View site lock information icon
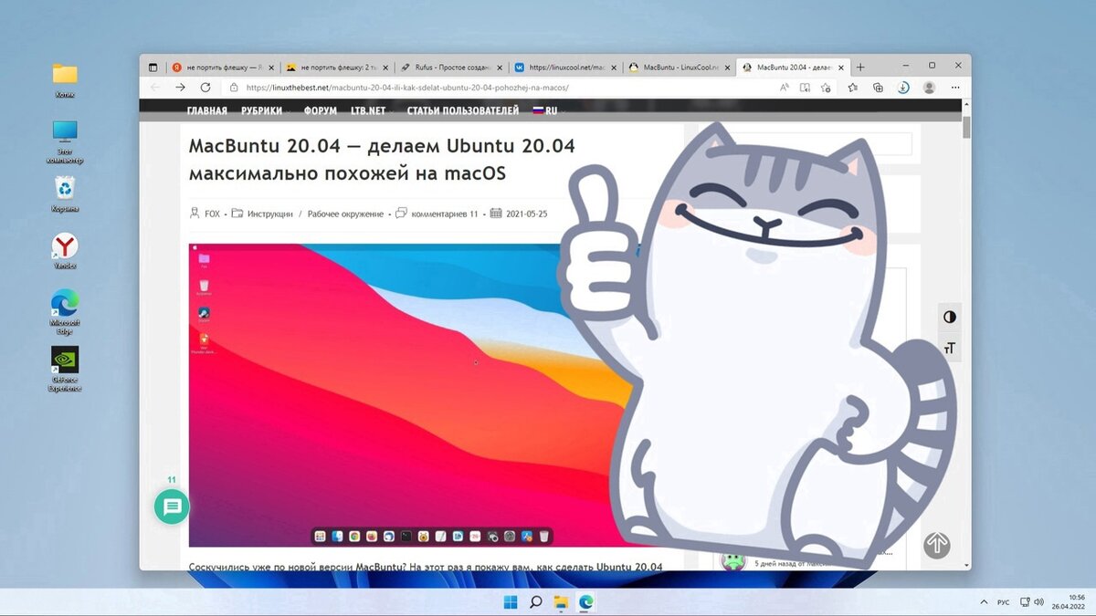Image resolution: width=1096 pixels, height=616 pixels. (234, 88)
